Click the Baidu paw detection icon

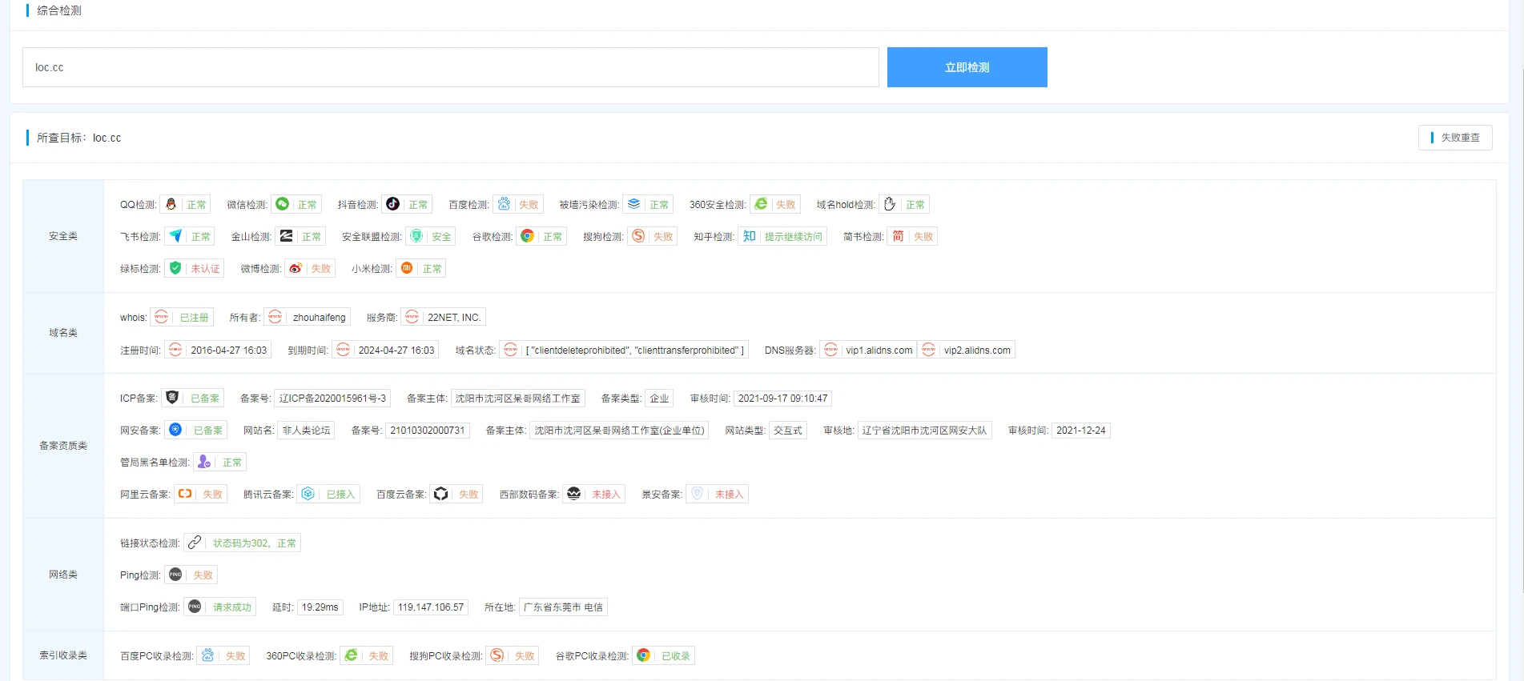point(504,204)
